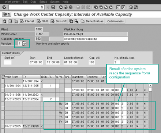Open the Goto menu
Screen dimensions: 161x133
point(33,2)
